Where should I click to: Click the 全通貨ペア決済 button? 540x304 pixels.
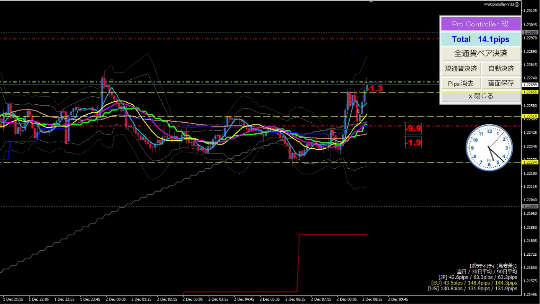click(481, 53)
